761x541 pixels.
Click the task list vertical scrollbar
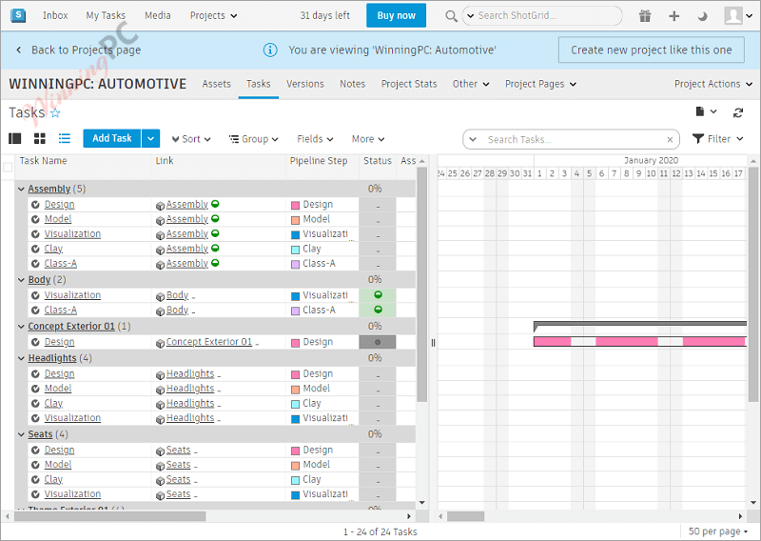click(x=421, y=285)
